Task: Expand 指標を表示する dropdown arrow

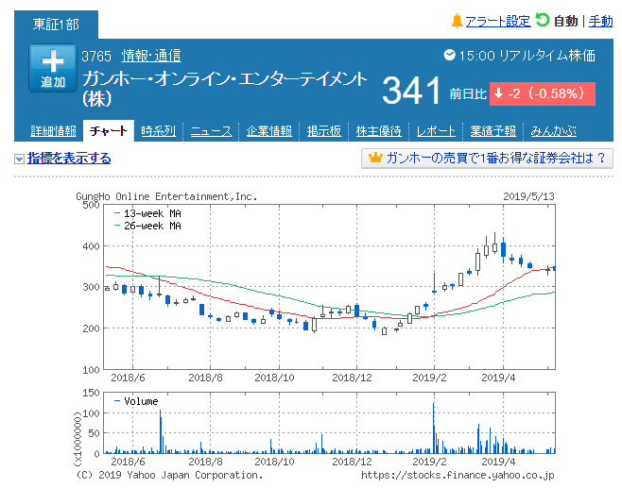Action: [x=19, y=159]
